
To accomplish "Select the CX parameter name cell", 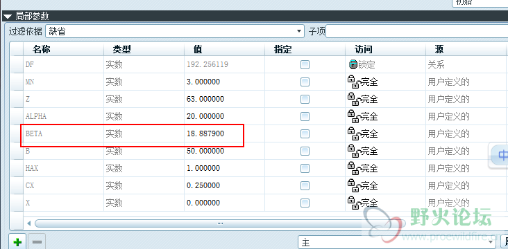I will (x=64, y=185).
